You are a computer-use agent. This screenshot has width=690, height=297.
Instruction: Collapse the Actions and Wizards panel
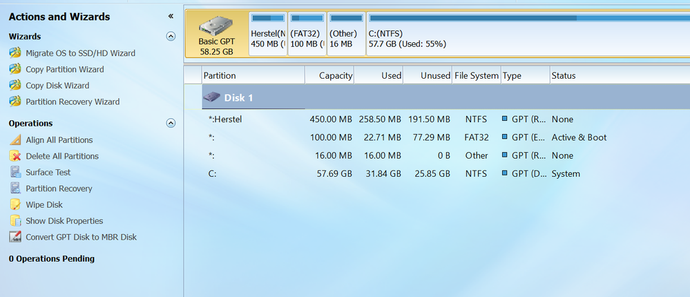(171, 16)
